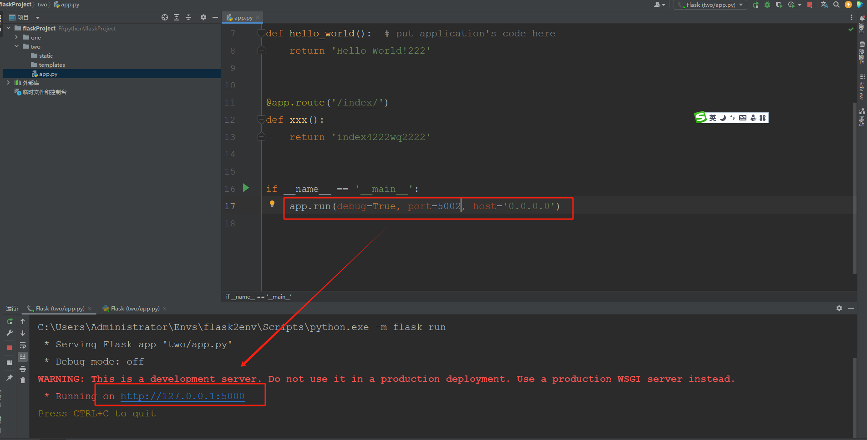This screenshot has width=867, height=440.
Task: Open Search Everywhere magnifier
Action: click(837, 5)
